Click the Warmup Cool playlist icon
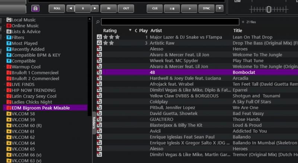298x163 pixels. point(9,67)
